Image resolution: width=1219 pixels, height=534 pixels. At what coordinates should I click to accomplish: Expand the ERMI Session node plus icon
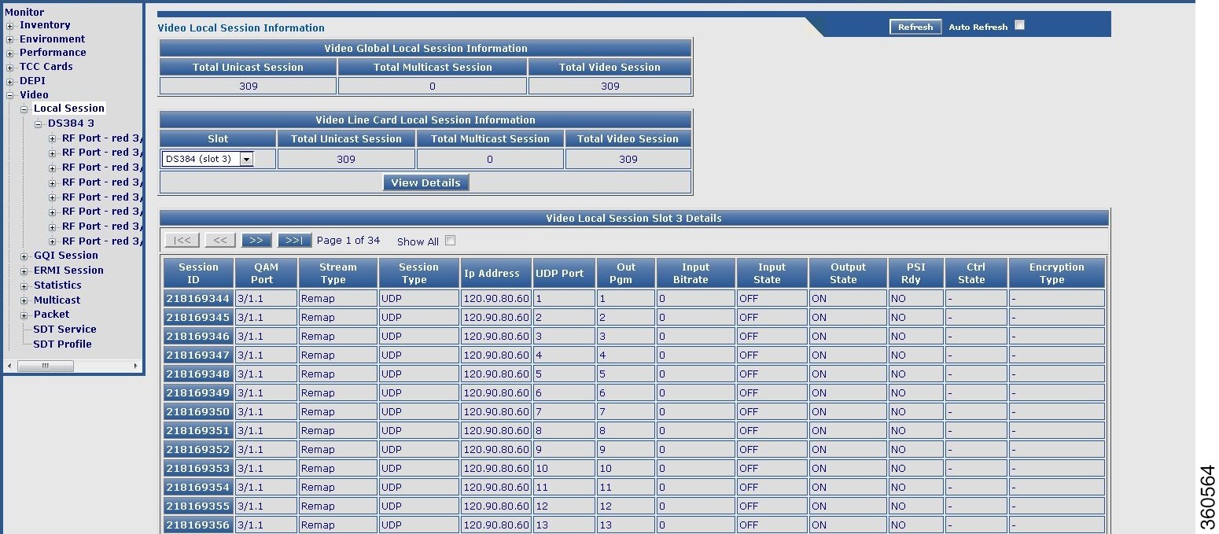tap(24, 271)
